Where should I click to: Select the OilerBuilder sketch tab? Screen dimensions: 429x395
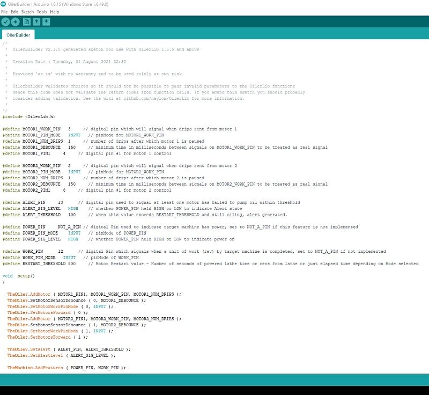coord(18,35)
